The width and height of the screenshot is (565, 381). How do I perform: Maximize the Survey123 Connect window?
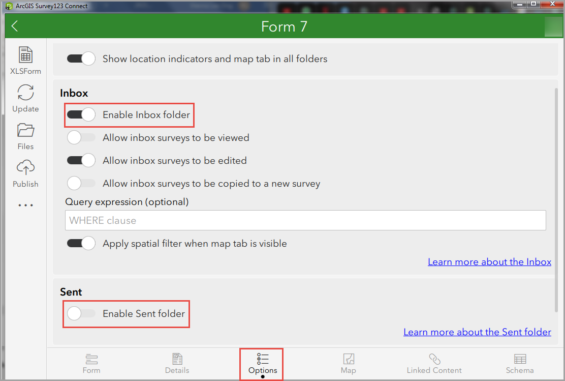(533, 5)
